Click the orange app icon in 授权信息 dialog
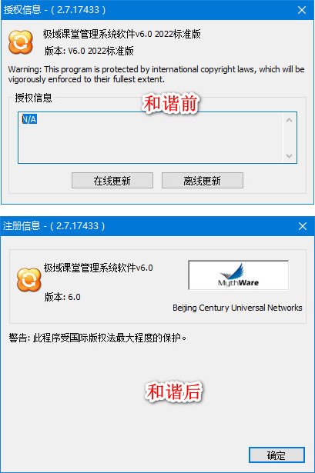Image resolution: width=315 pixels, height=473 pixels. click(21, 42)
